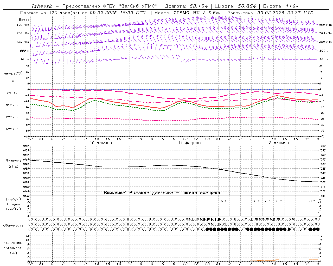Image resolution: width=333 pixels, height=266 pixels.
Task: Click the '(мм/3ч.)' precipitation unit label
Action: click(13, 199)
